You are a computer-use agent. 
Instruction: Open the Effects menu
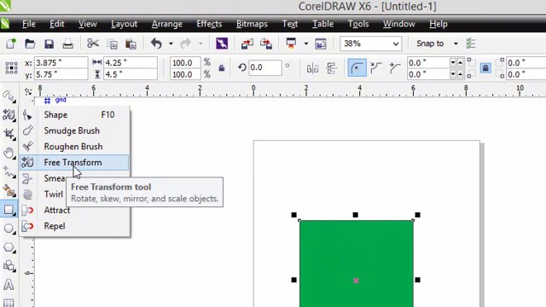[x=209, y=24]
